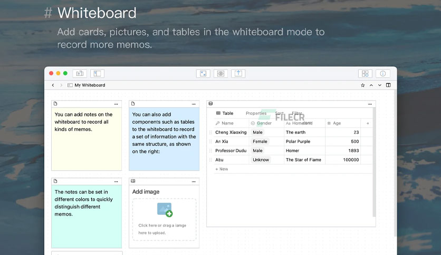Open the info inspector icon
The height and width of the screenshot is (255, 441).
pyautogui.click(x=383, y=74)
